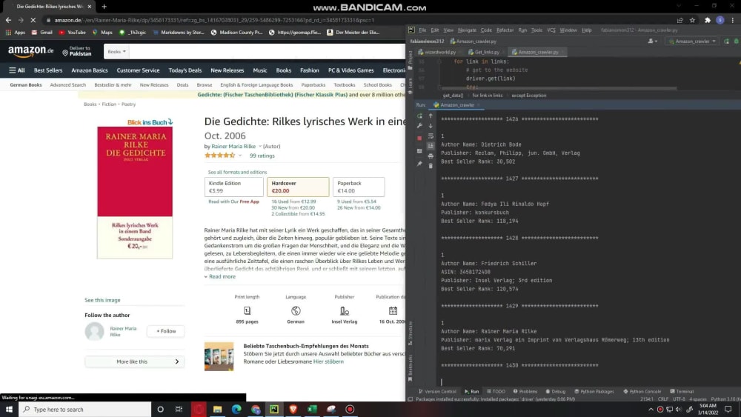
Task: Open the Refactor menu in PyCharm
Action: [x=505, y=30]
